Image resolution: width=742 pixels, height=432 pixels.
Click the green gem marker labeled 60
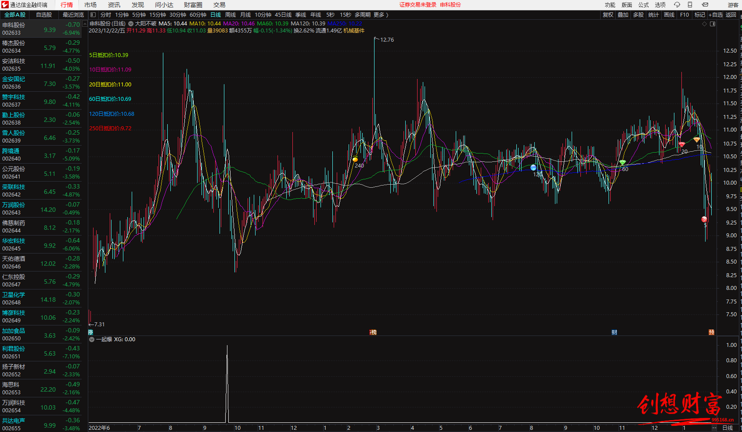click(622, 163)
